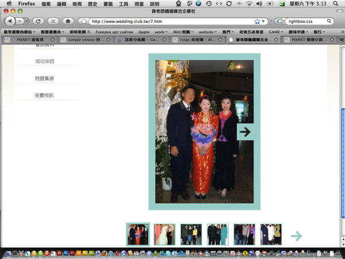This screenshot has height=259, width=345.
Task: Select the fifth gallery thumbnail
Action: (x=244, y=234)
